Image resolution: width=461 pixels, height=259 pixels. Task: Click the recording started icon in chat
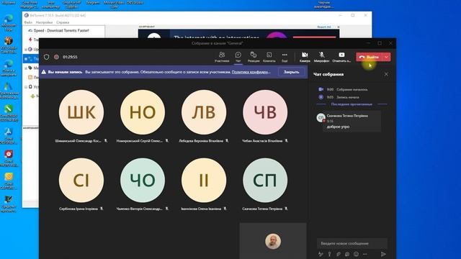pyautogui.click(x=321, y=97)
